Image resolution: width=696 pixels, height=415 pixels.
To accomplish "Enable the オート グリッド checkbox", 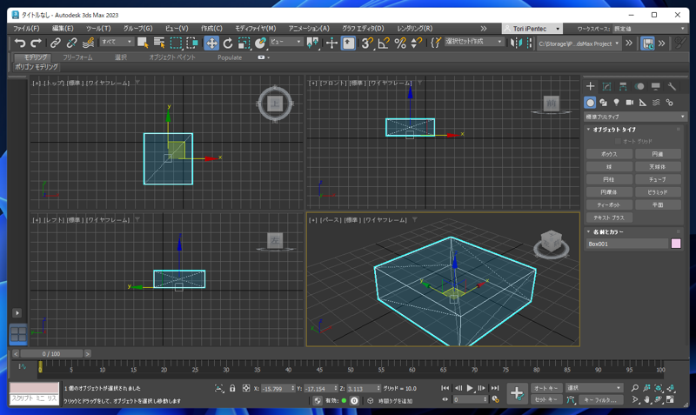I will pos(618,141).
